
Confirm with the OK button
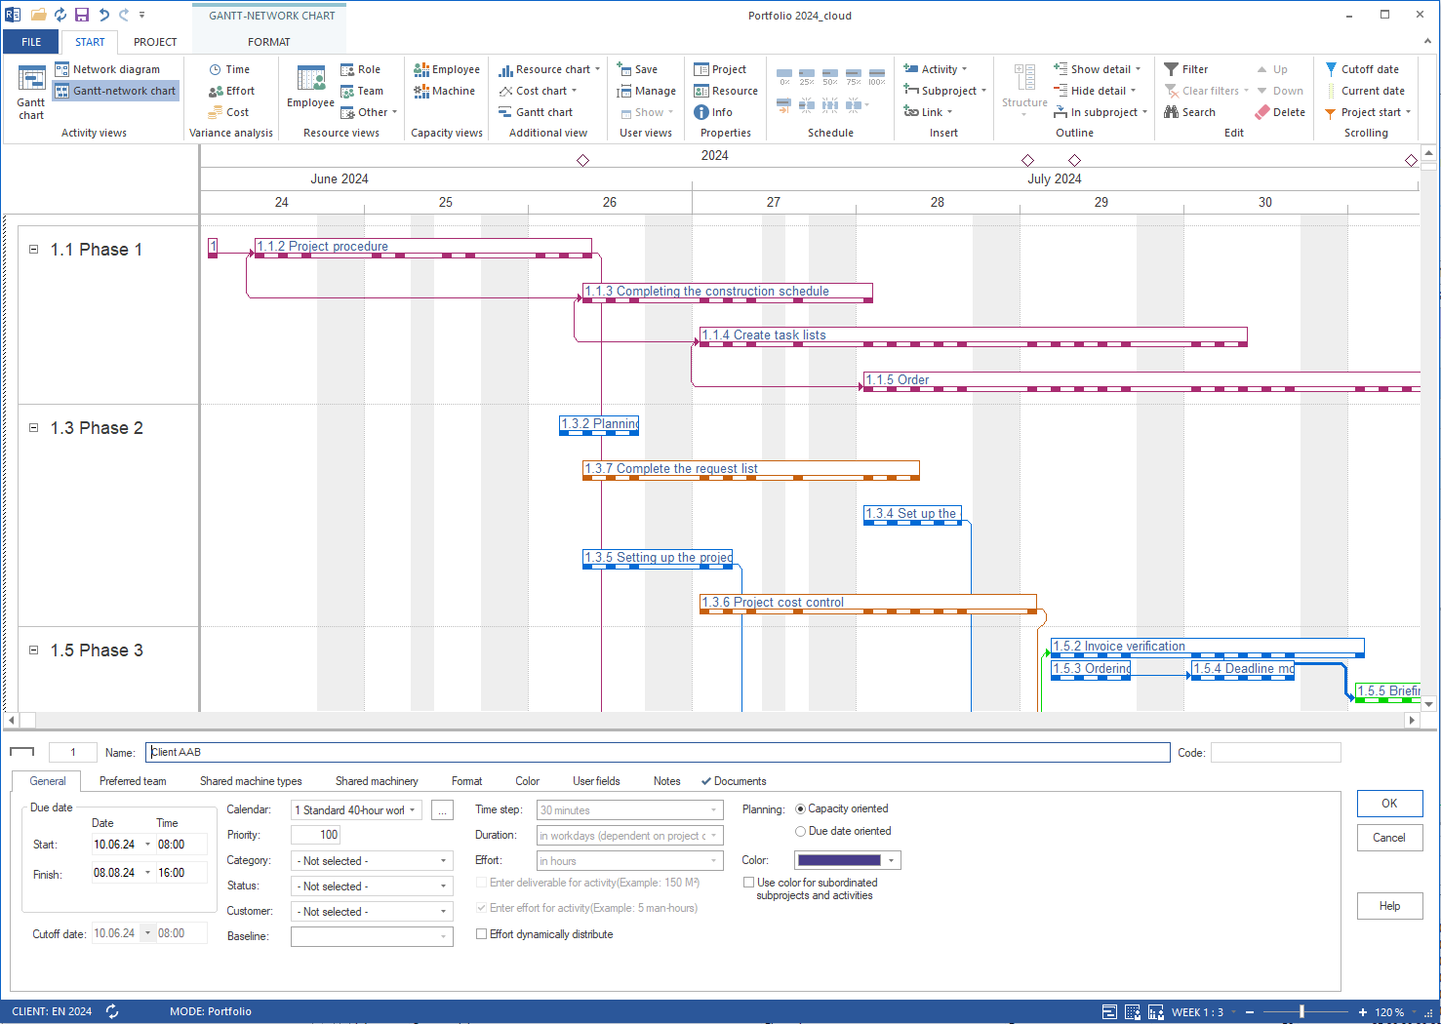tap(1389, 804)
